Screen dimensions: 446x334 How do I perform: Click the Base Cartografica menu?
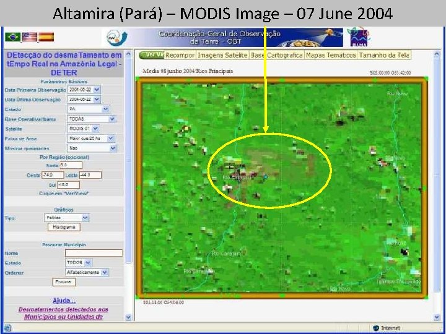point(276,55)
